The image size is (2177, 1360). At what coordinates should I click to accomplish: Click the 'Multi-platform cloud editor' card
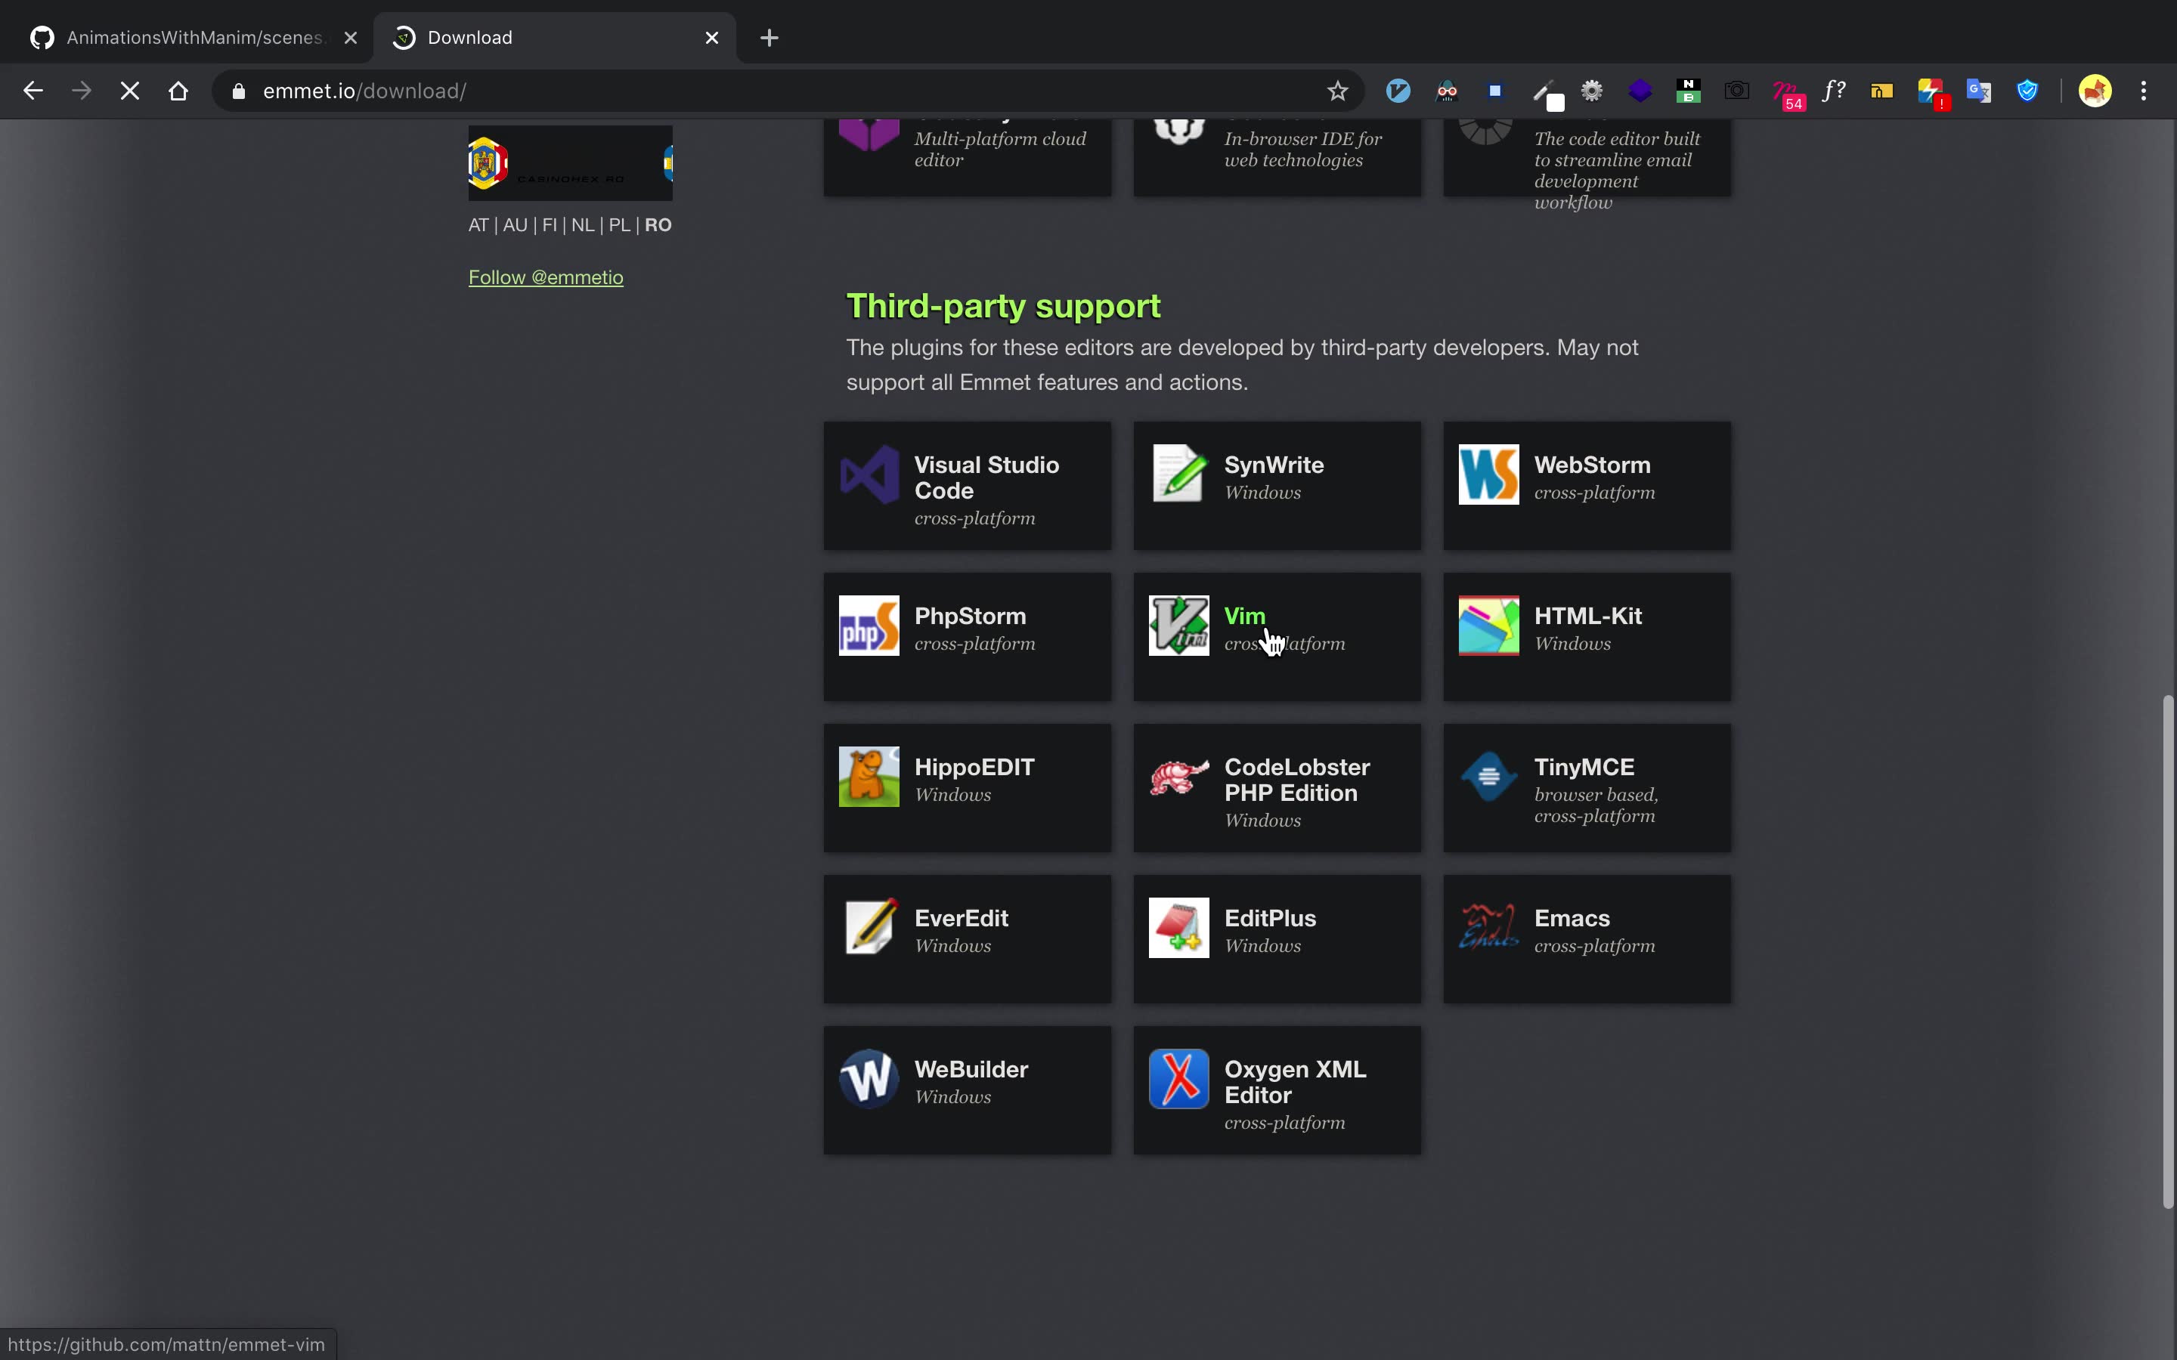point(967,157)
